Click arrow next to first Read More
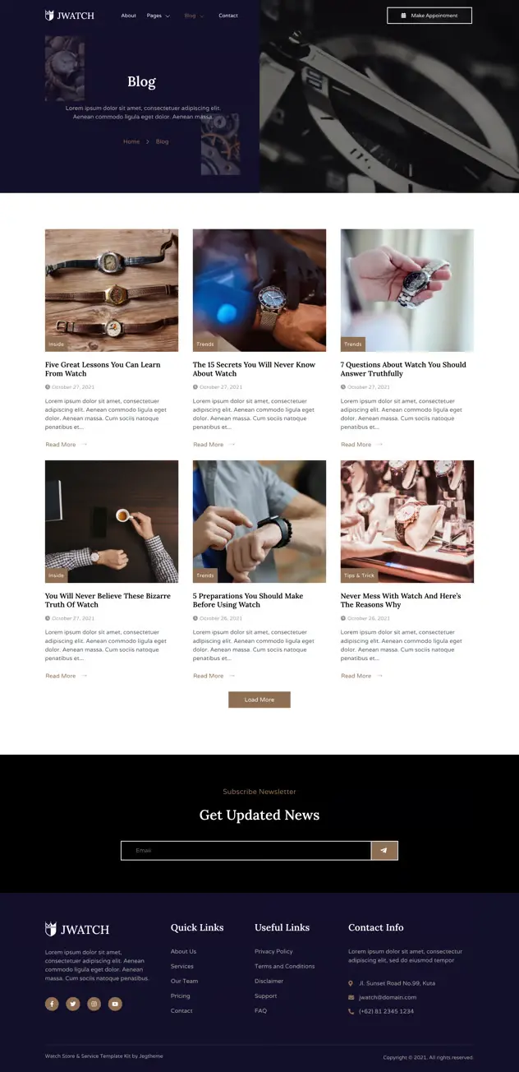 tap(84, 444)
